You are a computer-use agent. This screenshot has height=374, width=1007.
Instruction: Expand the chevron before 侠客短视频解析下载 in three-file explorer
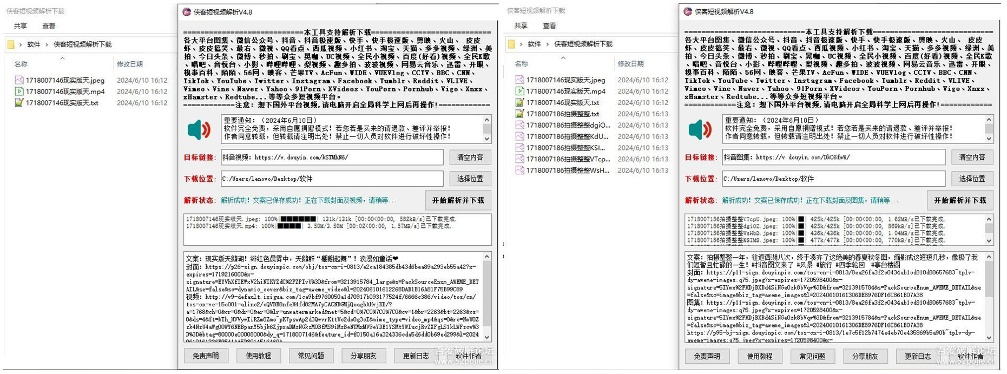(47, 44)
